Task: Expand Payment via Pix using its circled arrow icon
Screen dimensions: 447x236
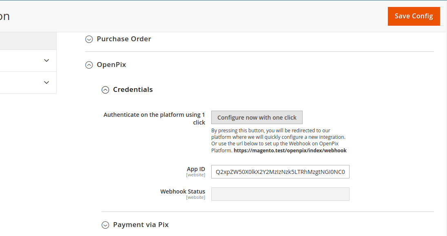Action: pyautogui.click(x=105, y=225)
